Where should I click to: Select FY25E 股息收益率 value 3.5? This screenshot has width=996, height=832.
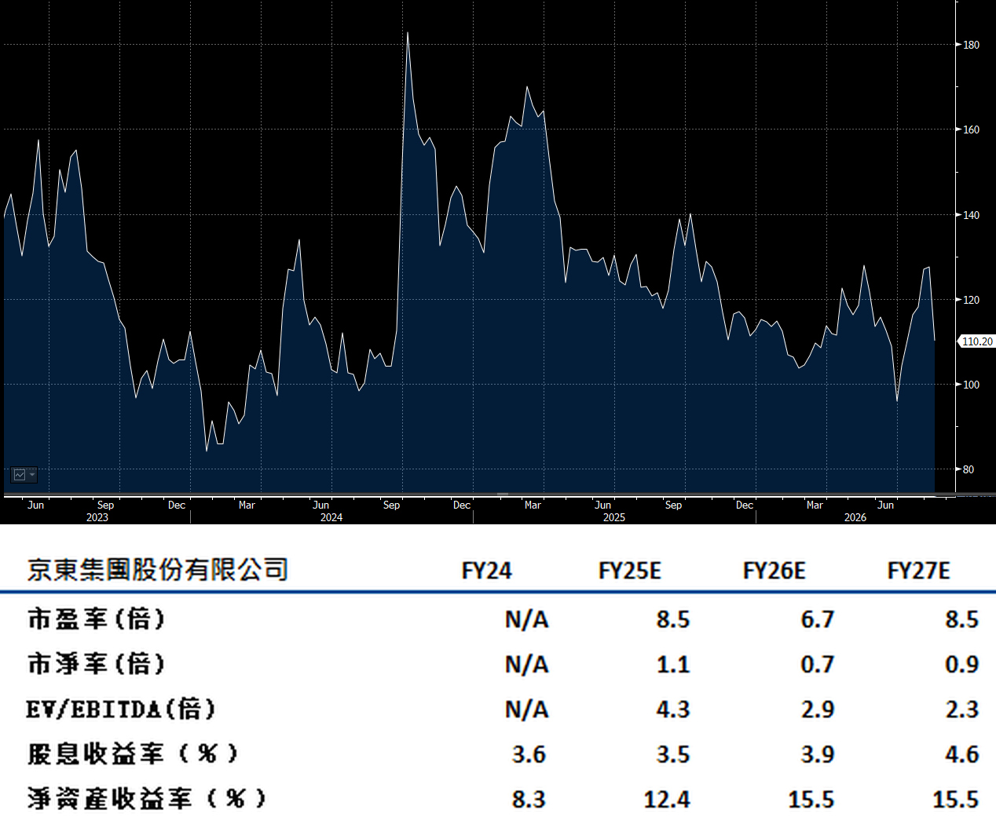(673, 755)
